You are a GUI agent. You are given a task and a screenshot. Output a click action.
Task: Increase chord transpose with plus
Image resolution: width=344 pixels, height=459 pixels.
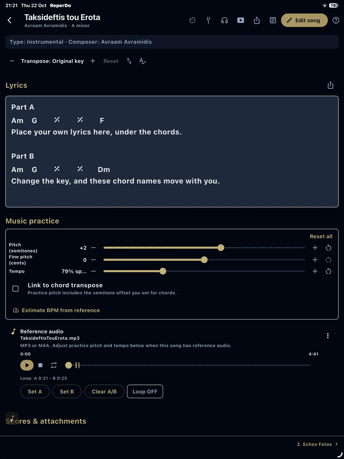(x=93, y=61)
